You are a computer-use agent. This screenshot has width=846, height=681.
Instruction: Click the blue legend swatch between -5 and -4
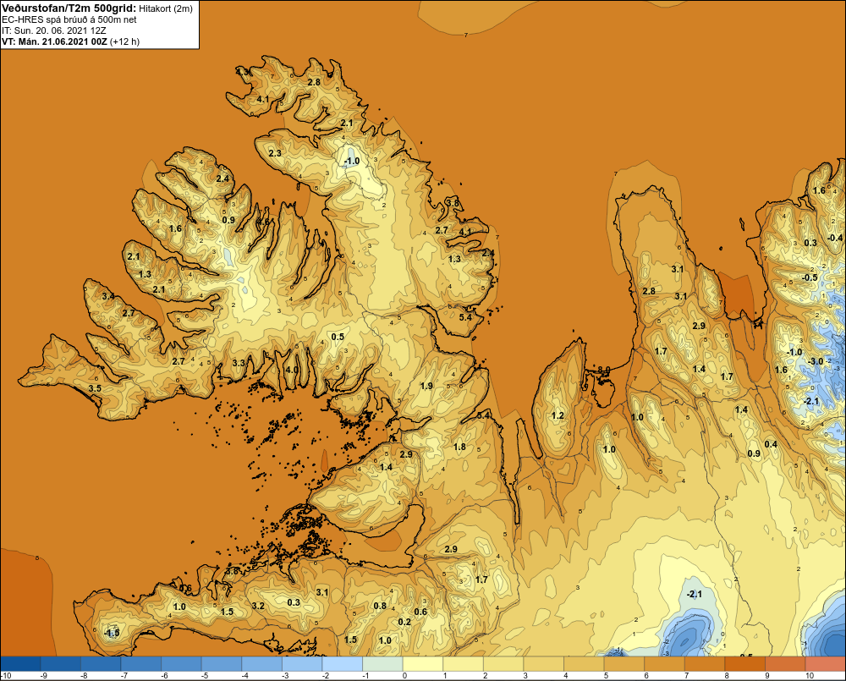pos(222,663)
